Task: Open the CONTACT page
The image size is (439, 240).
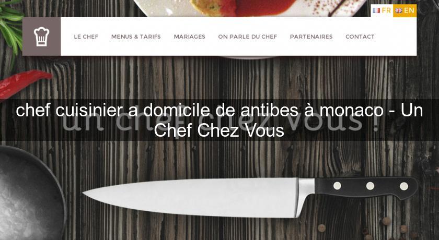Action: coord(360,37)
